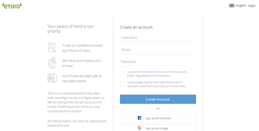This screenshot has width=259, height=131.
Task: Sign up with Google
Action: point(158,128)
